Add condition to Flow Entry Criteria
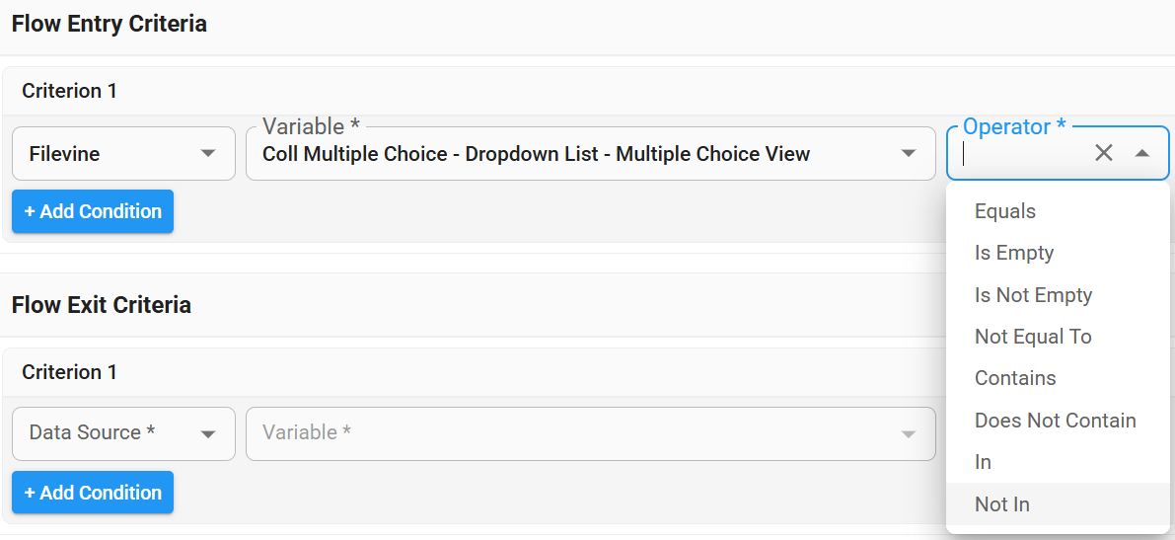The height and width of the screenshot is (540, 1175). click(x=93, y=211)
